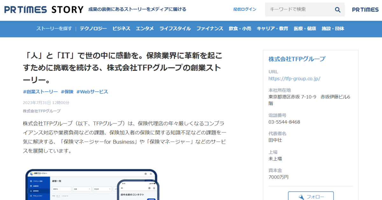Viewport: 382px width, 200px height.
Task: Click the 本社所在地 label
Action: tap(280, 90)
